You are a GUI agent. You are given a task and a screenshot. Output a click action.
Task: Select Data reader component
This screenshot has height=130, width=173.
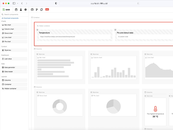(x=14, y=72)
